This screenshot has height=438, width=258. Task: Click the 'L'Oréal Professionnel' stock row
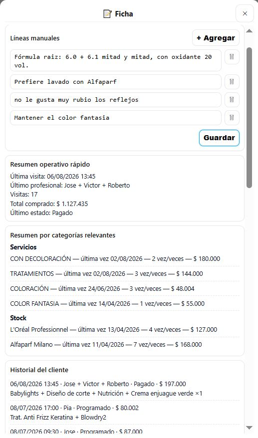pos(125,330)
